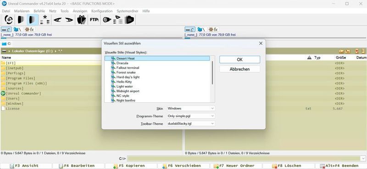Select the Desert Heat style
Screen dimensions: 367x169
[157, 58]
